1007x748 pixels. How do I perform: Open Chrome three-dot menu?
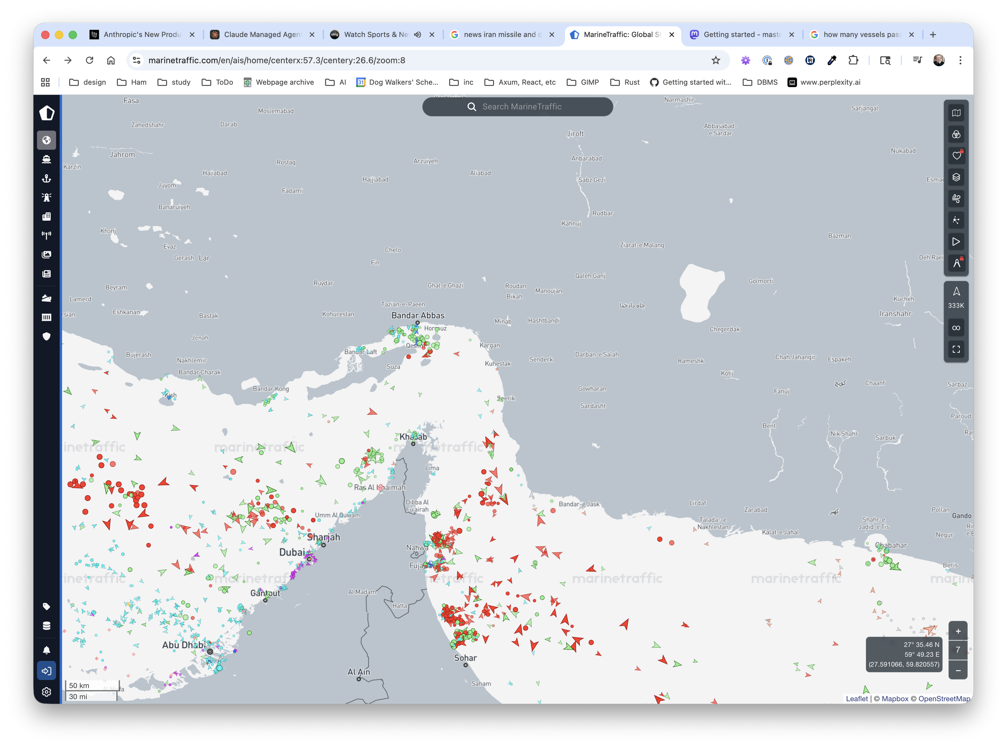960,60
